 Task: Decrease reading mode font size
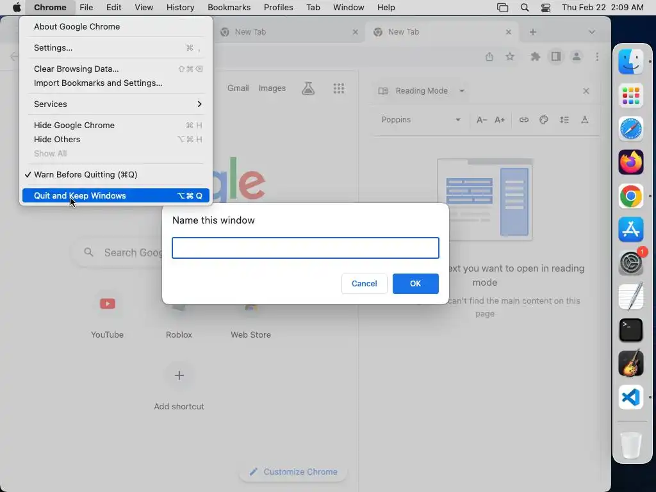point(482,120)
